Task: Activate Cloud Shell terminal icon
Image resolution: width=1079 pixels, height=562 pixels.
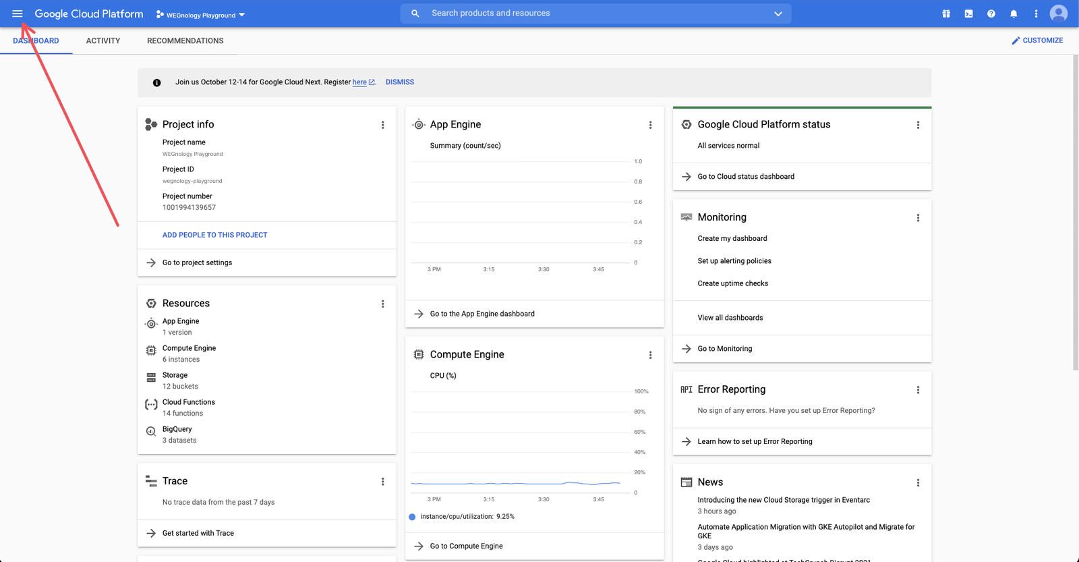Action: (x=968, y=13)
